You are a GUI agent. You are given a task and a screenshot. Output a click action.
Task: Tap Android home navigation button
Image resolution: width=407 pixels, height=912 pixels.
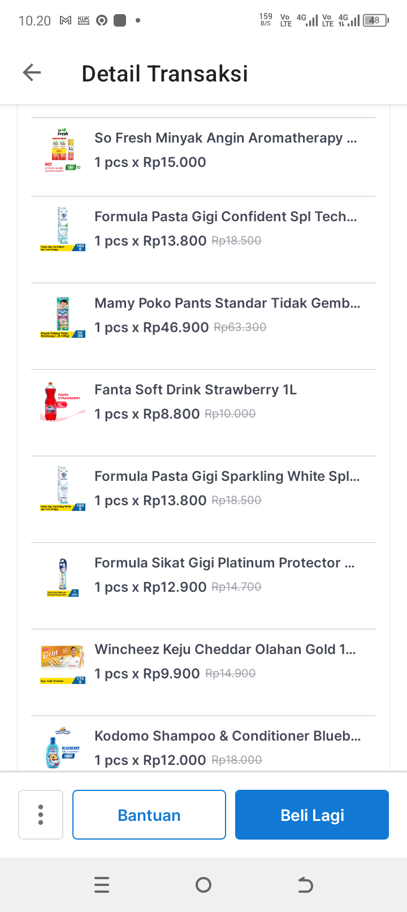click(x=203, y=885)
